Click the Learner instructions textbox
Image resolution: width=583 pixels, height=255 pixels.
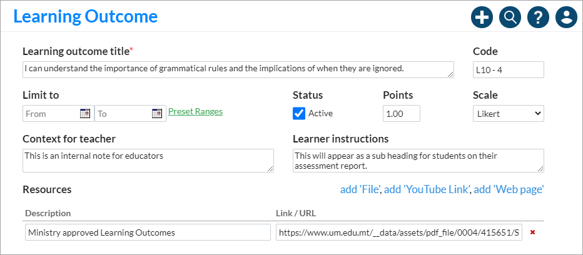[x=418, y=161]
